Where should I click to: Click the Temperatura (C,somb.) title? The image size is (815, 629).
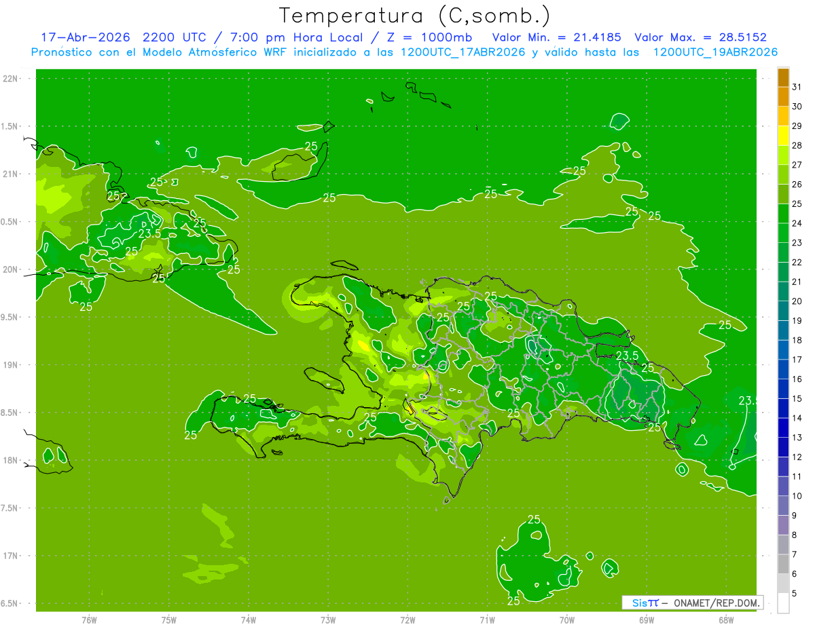(x=415, y=16)
